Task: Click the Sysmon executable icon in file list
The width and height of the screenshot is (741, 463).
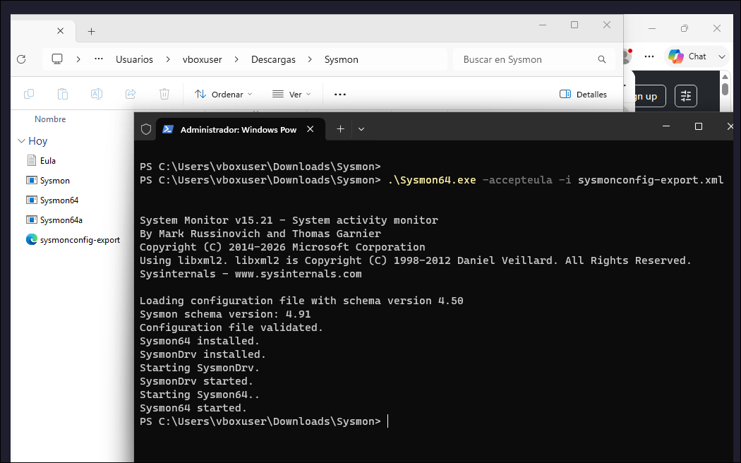Action: 31,180
